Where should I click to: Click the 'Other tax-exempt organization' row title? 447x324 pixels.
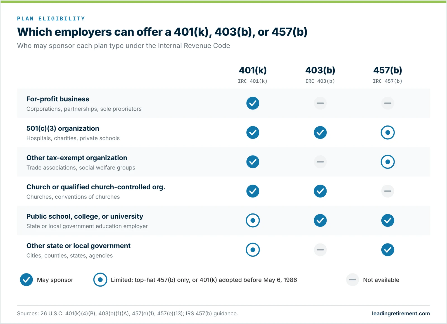(x=77, y=158)
